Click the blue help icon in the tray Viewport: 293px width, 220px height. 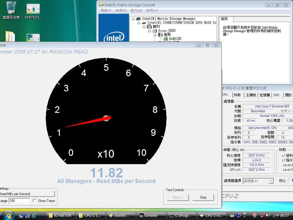coord(238,215)
